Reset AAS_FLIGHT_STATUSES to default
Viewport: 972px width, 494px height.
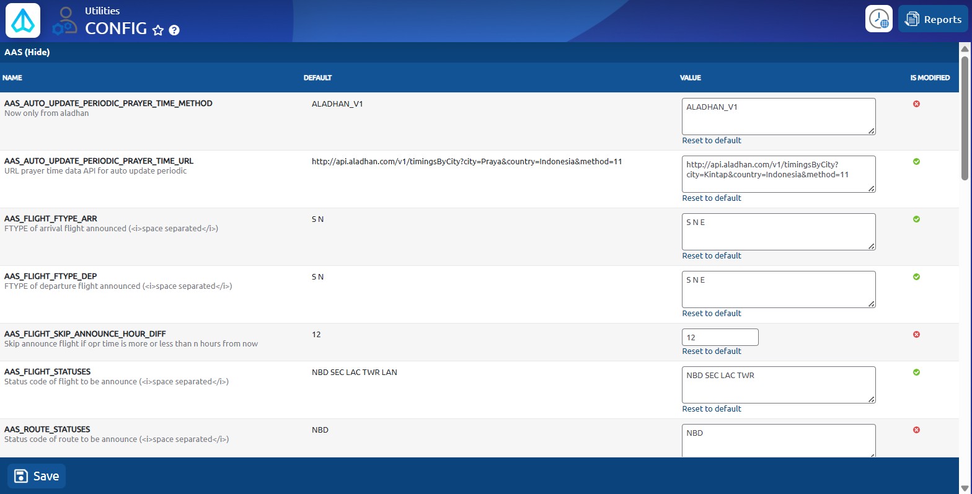click(711, 409)
